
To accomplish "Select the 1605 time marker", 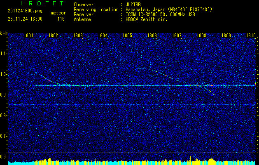I will tap(127, 35).
